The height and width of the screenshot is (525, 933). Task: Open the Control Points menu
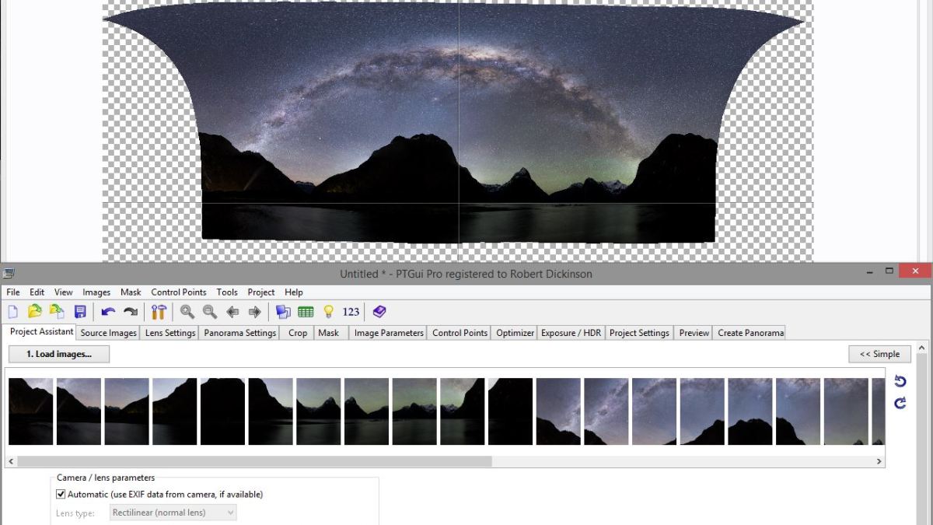click(x=179, y=292)
